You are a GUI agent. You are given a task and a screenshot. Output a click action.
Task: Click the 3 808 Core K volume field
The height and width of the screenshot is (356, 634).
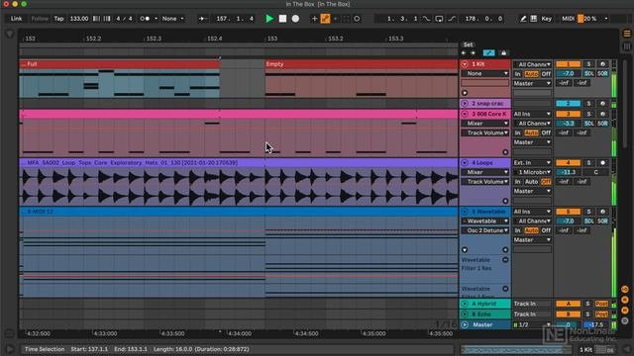[x=568, y=124]
